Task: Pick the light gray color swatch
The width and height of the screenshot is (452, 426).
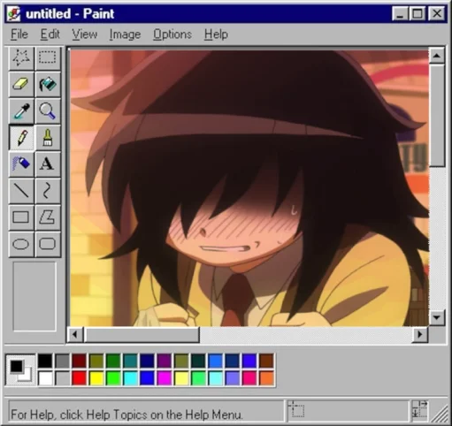Action: (x=62, y=378)
